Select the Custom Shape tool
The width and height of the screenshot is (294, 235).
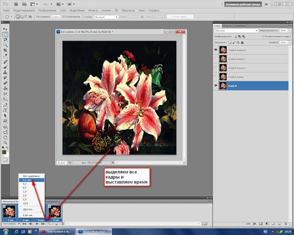pyautogui.click(x=5, y=121)
